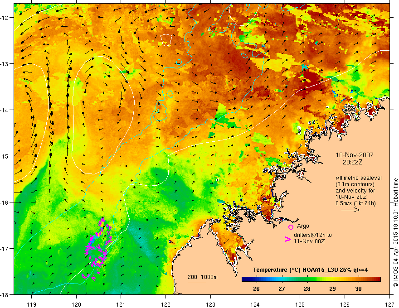Click the '20:22Z' time text
399x308 pixels.
[352, 162]
